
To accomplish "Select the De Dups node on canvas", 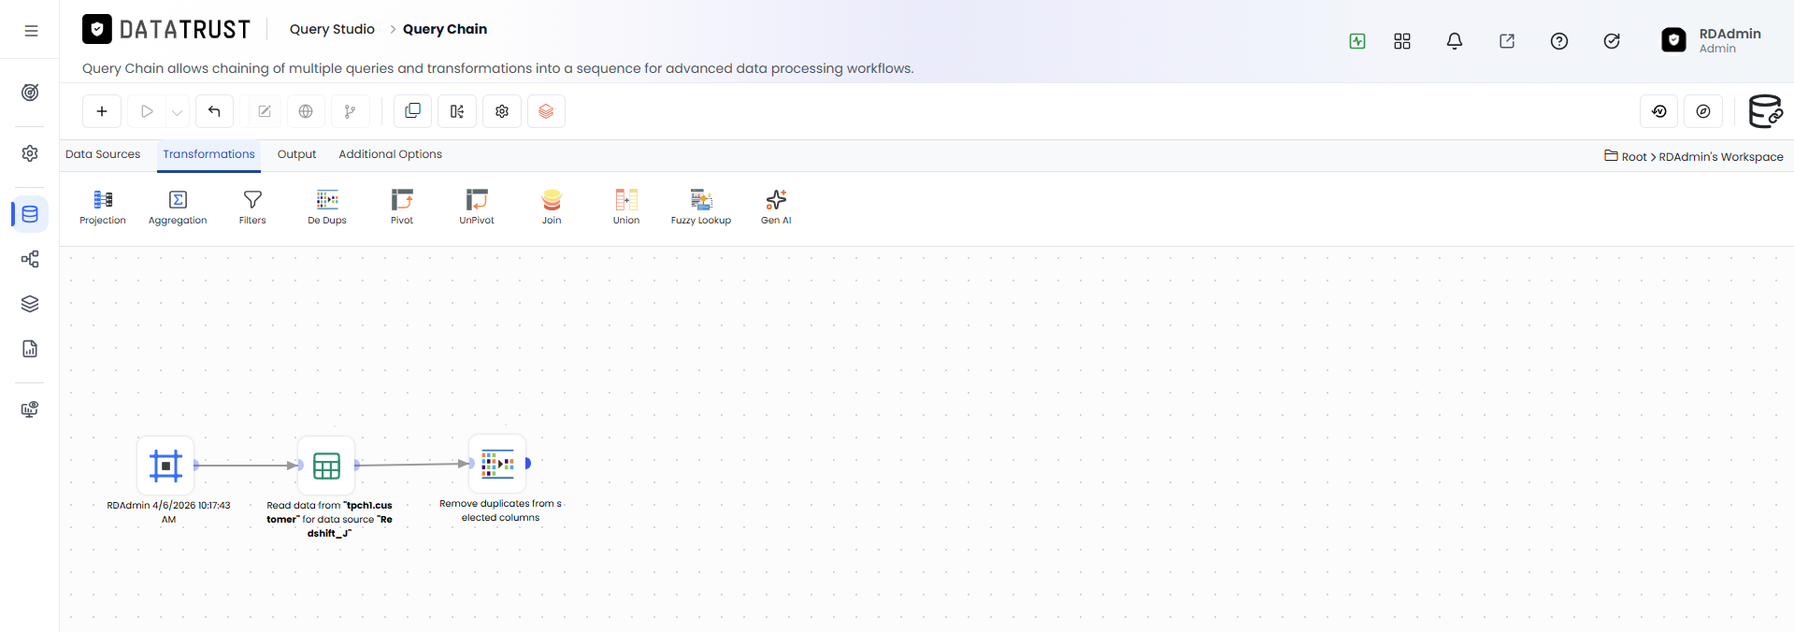I will pyautogui.click(x=497, y=464).
